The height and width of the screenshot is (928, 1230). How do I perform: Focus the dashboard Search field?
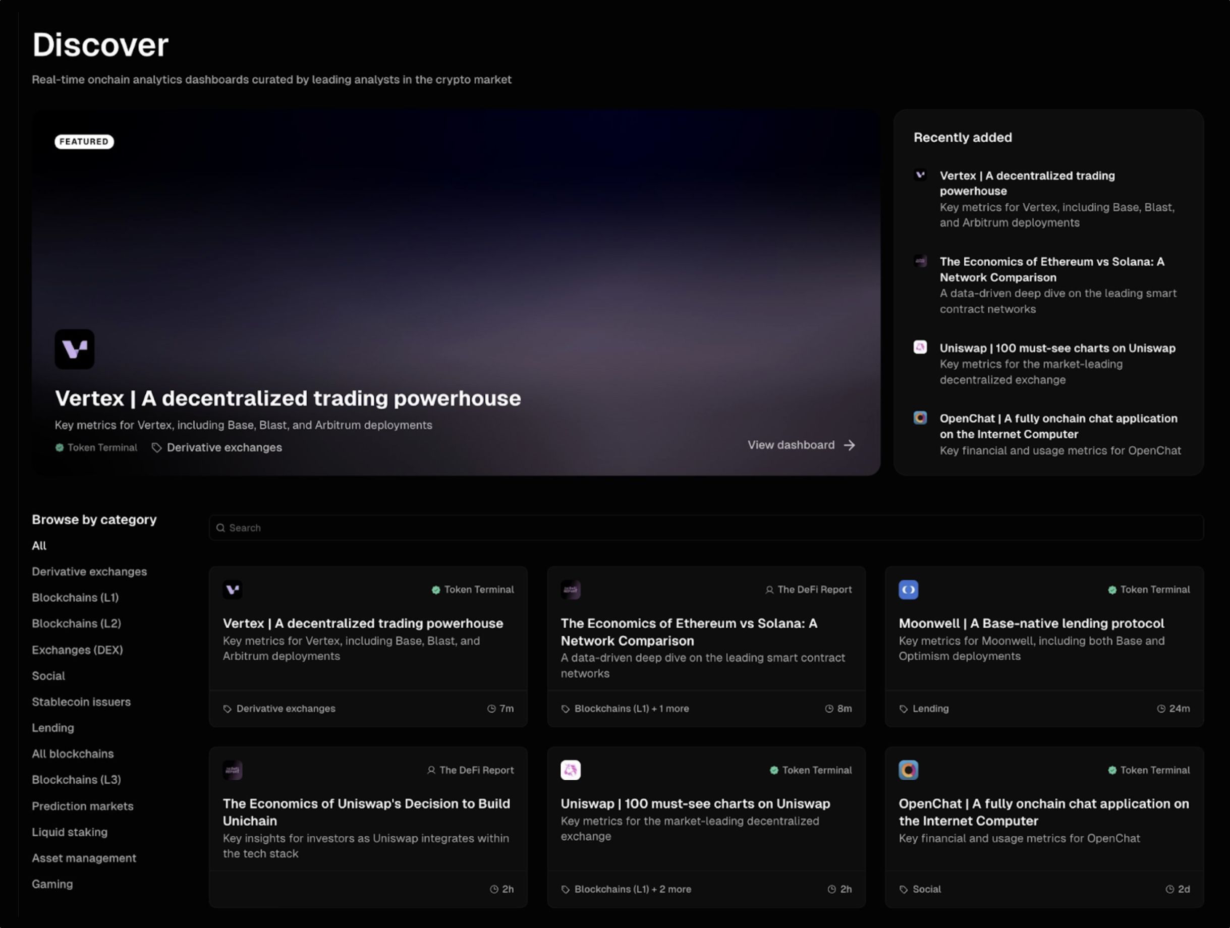pyautogui.click(x=706, y=528)
